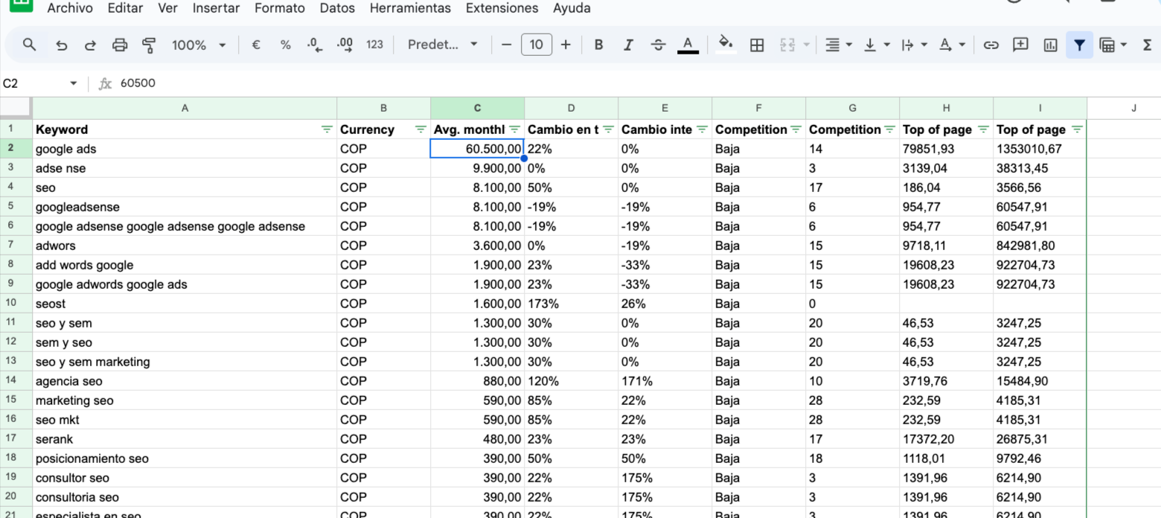Screen dimensions: 1161x518
Task: Toggle italic formatting button
Action: (628, 45)
